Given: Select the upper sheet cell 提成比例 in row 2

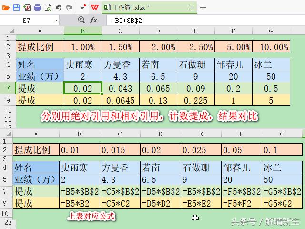Looking at the screenshot, I should (40, 47).
